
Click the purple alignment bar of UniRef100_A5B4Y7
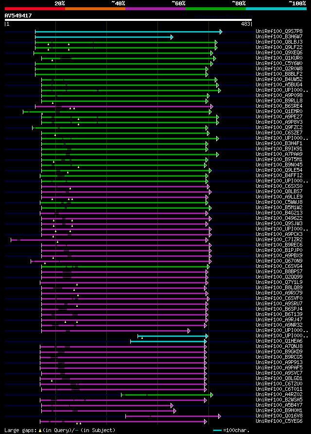(x=107, y=405)
